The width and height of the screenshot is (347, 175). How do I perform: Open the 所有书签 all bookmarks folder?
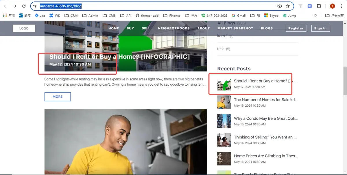point(335,16)
